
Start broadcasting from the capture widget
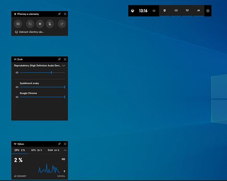(62, 24)
